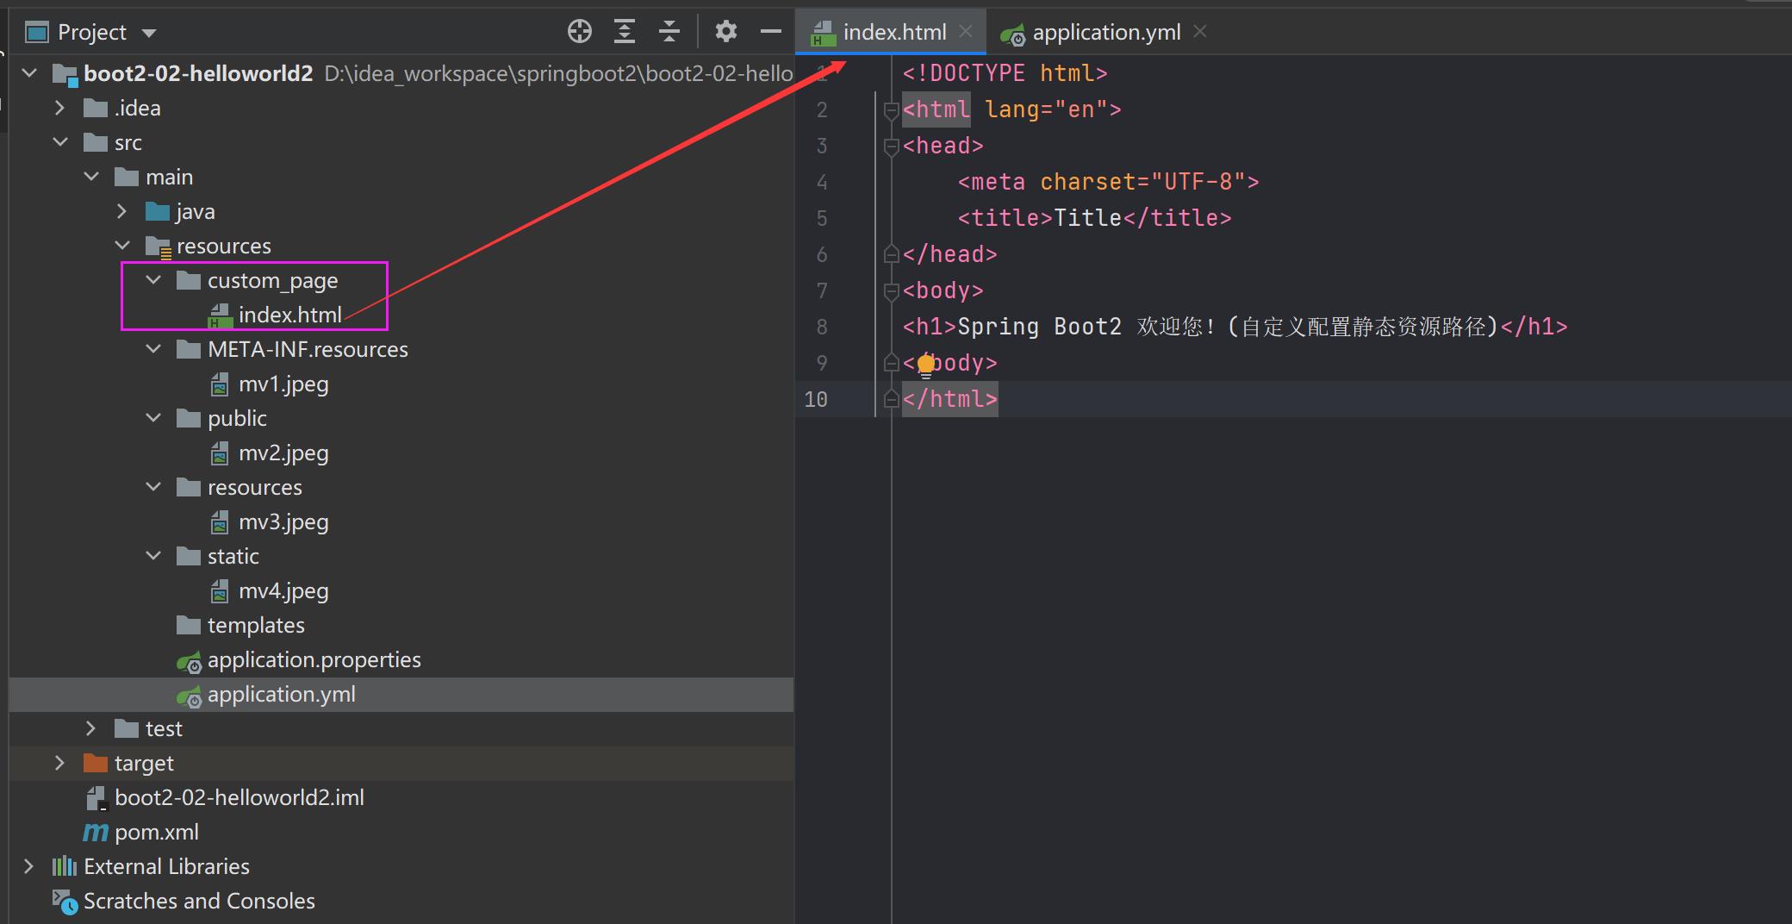Screen dimensions: 1792x924
Task: Click the Maven m icon beside pom.xml
Action: click(x=96, y=832)
